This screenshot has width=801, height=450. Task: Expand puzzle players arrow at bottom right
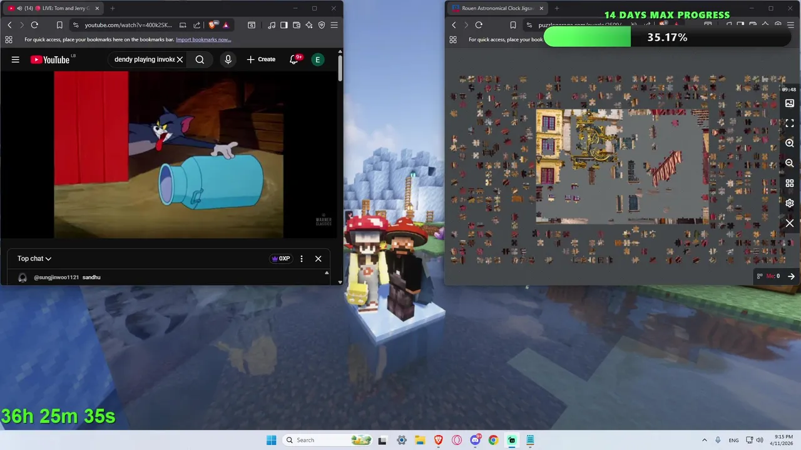(x=791, y=276)
